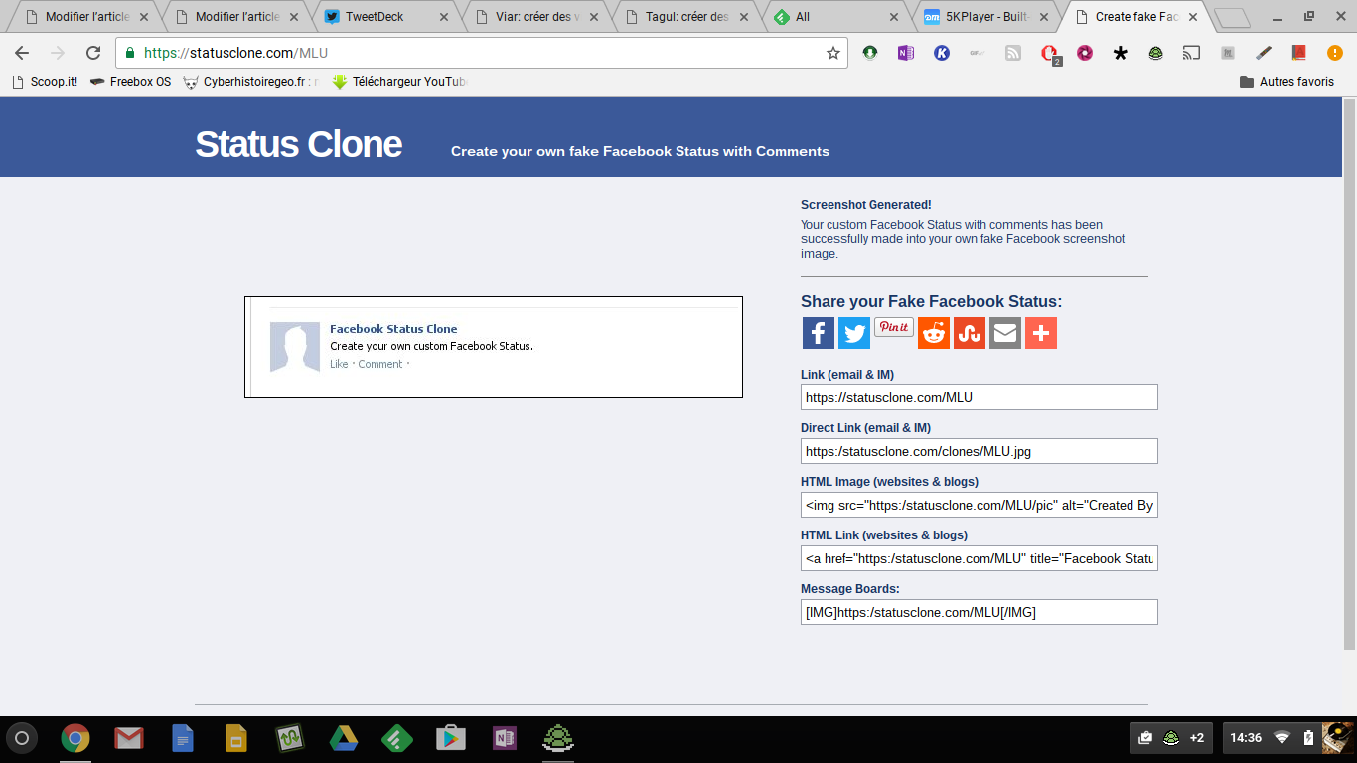Launch Google Docs from the shelf
Screen dimensions: 1357x763
coord(183,738)
